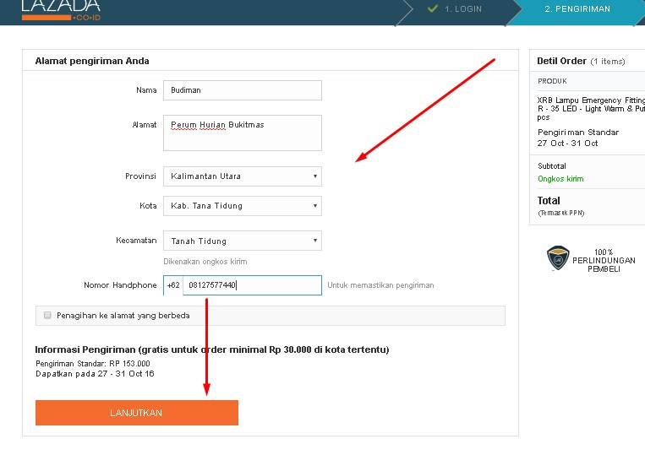
Task: Click the Untuk memastikan pengiriman hint
Action: point(380,285)
